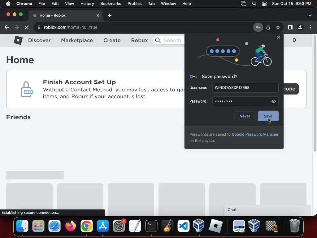This screenshot has width=317, height=238.
Task: Open Roblox app from the dock
Action: pos(216,226)
